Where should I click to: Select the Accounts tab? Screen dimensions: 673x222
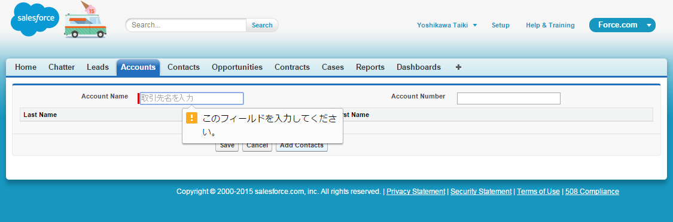point(138,67)
